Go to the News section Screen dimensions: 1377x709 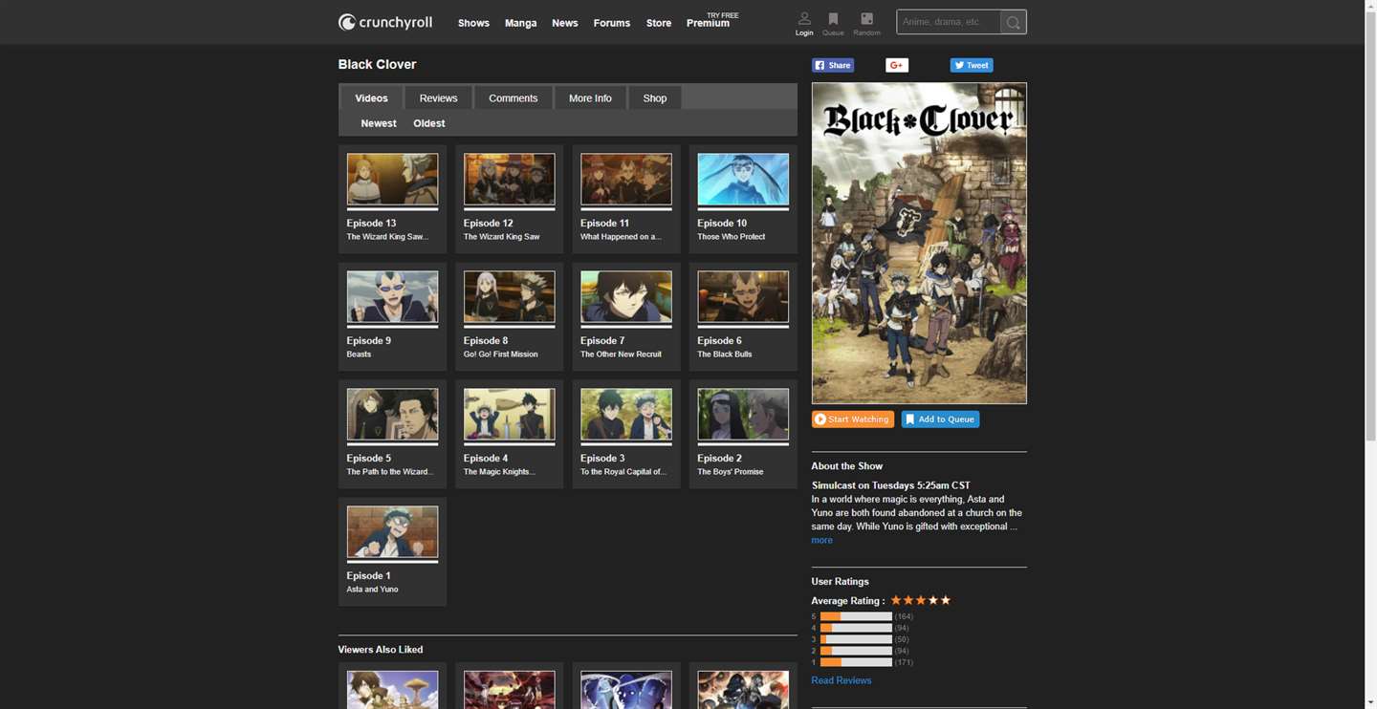click(x=564, y=23)
